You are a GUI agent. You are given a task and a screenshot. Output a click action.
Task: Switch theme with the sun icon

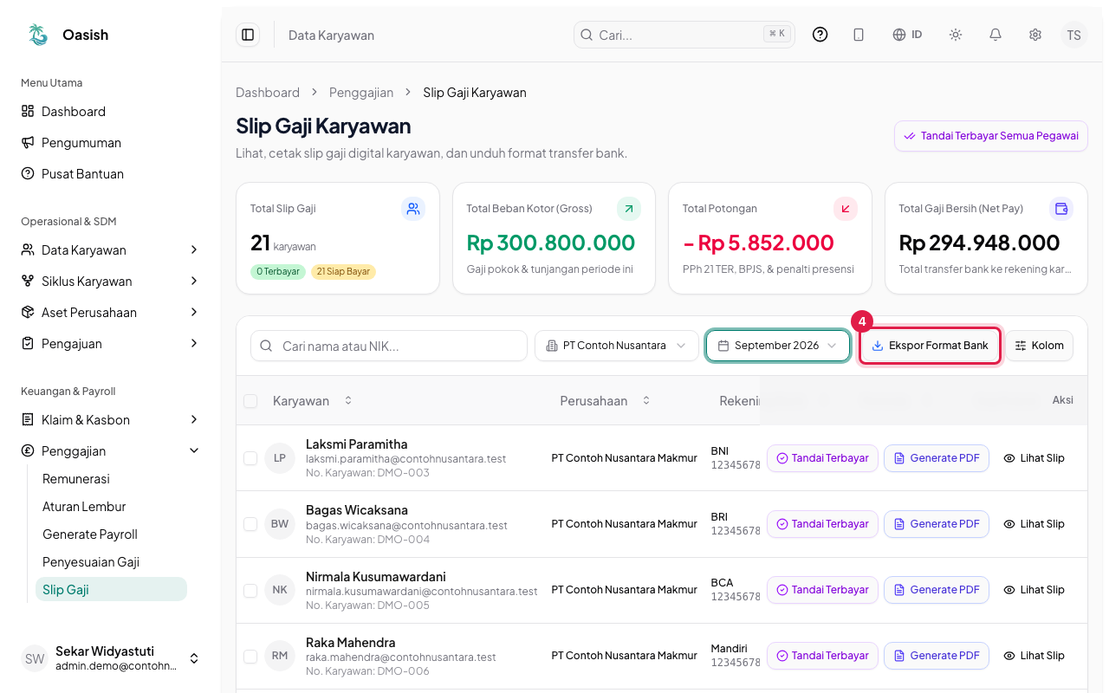956,35
